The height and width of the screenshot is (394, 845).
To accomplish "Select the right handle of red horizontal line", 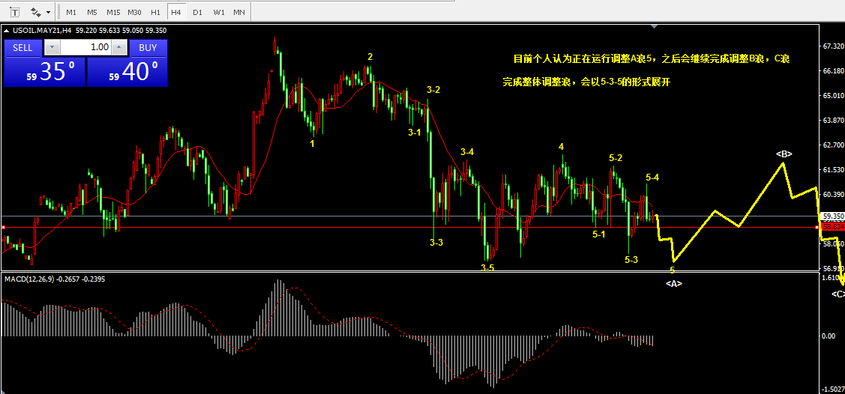I will 817,227.
